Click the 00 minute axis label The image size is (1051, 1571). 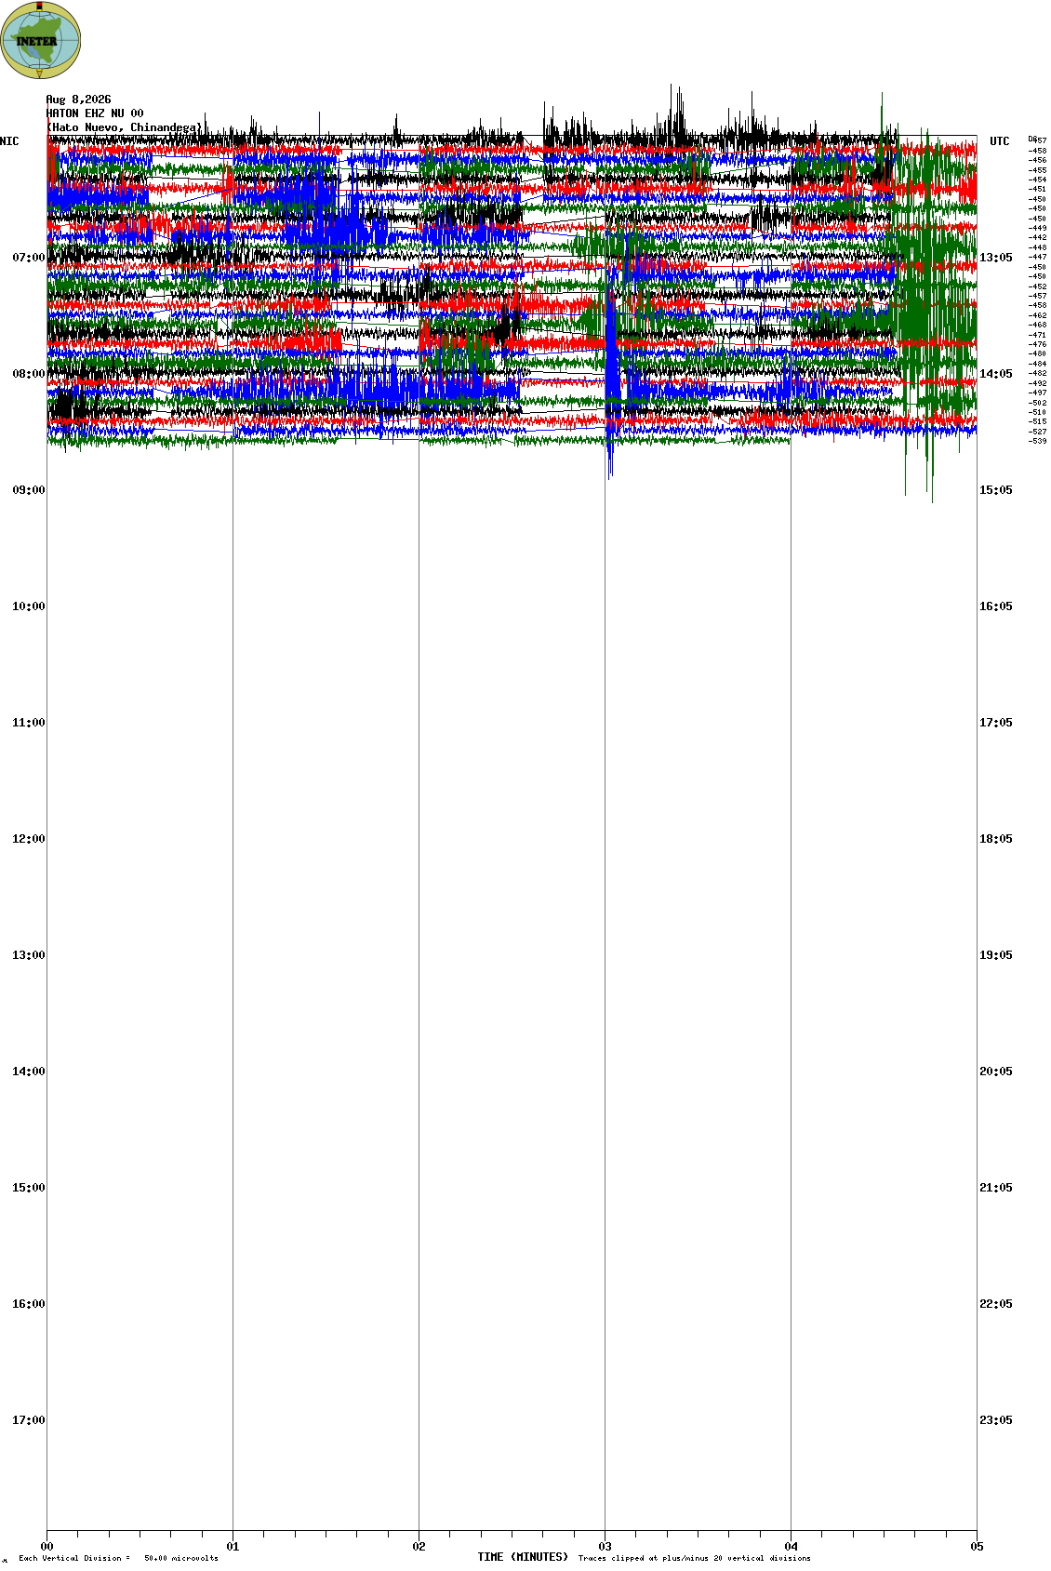pos(47,1547)
